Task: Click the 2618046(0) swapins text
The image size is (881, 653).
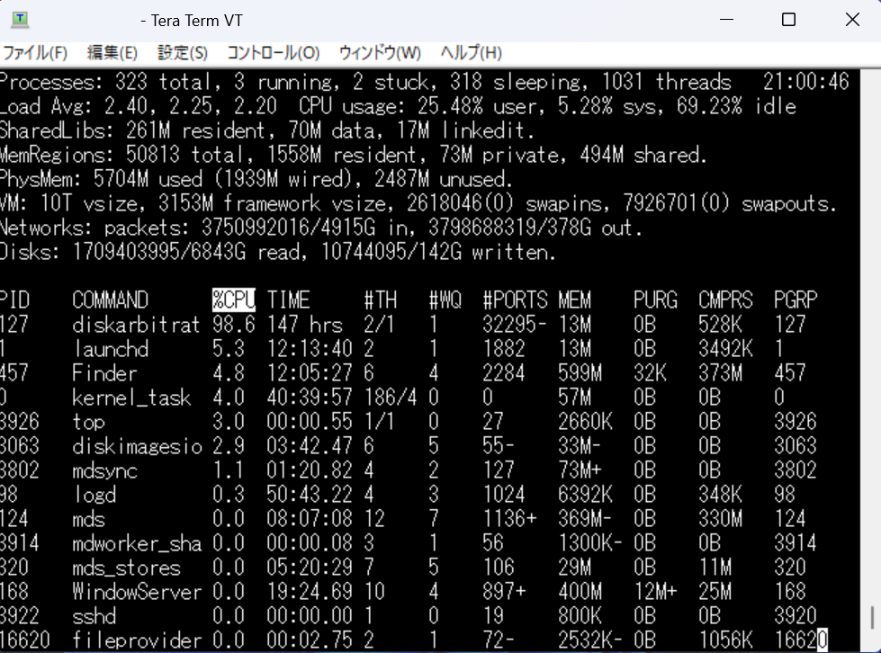Action: pyautogui.click(x=508, y=204)
